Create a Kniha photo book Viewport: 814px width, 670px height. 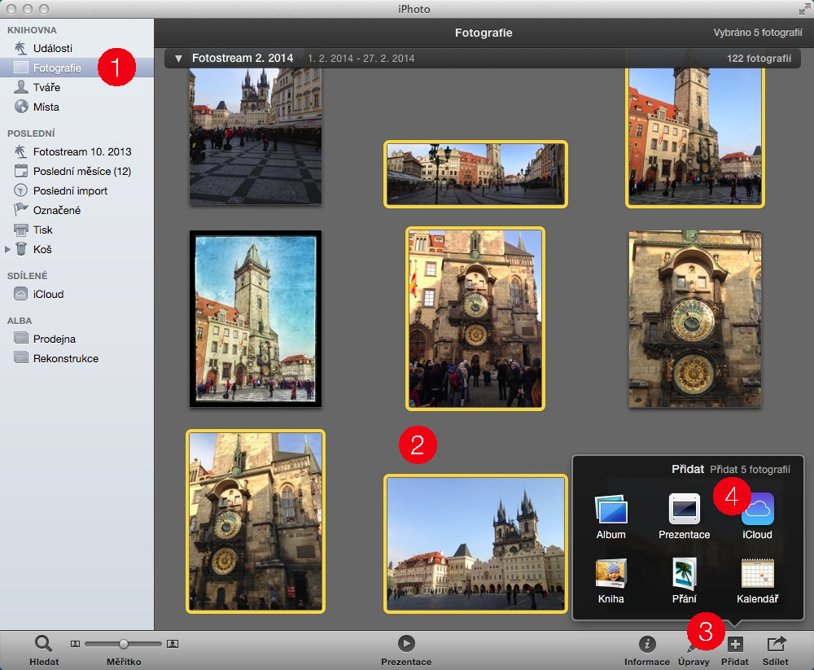click(610, 574)
